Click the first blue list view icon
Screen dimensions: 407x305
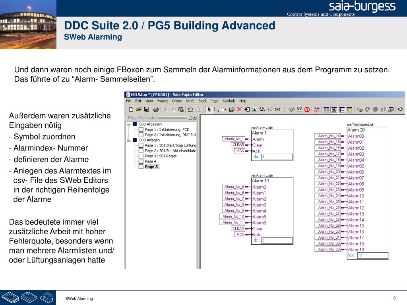click(x=326, y=110)
